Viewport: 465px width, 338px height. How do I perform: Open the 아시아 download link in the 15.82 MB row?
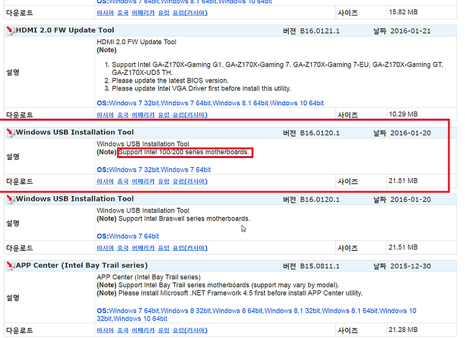[x=105, y=13]
